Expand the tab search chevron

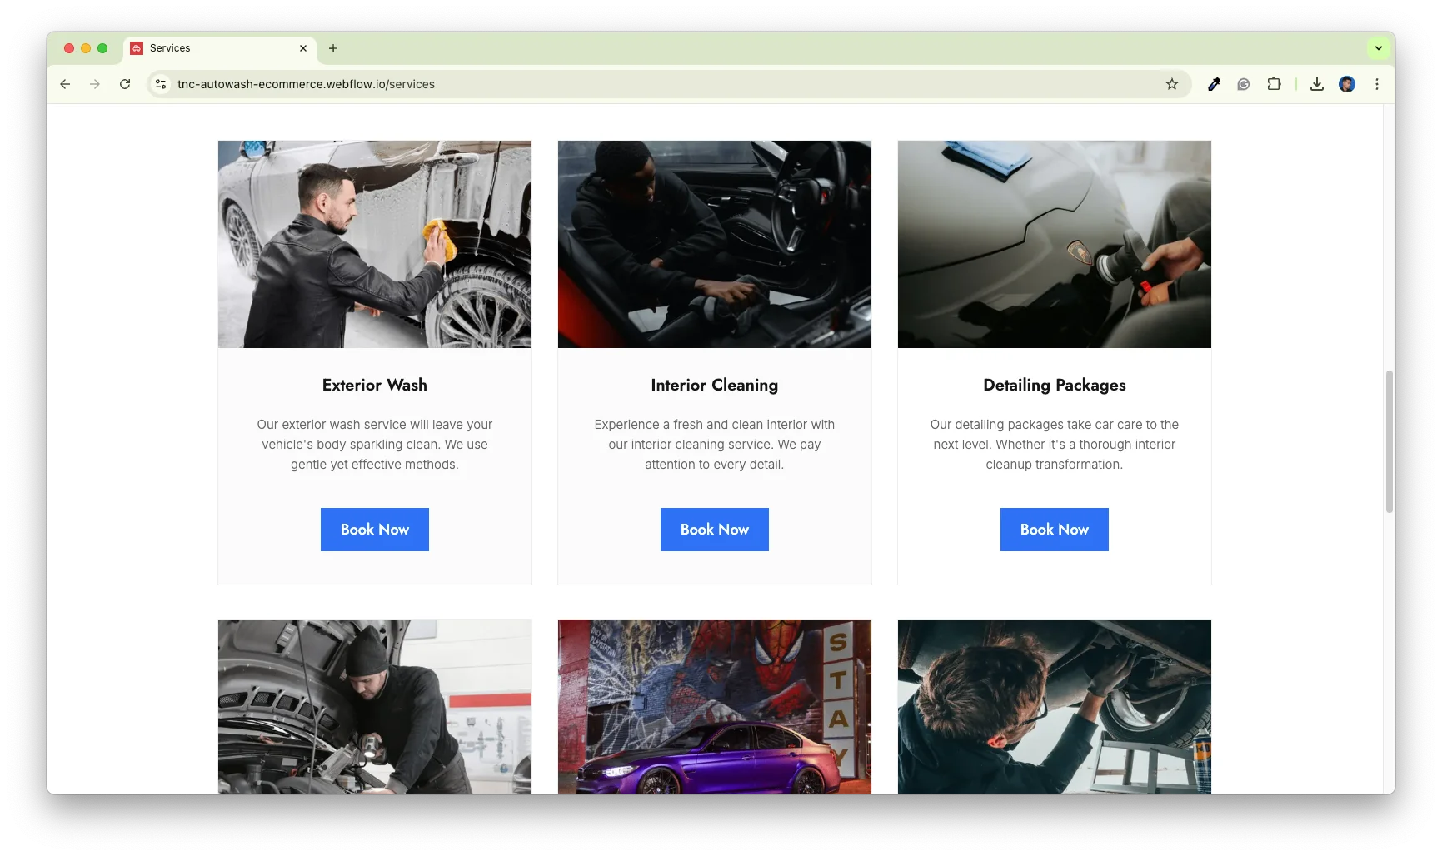click(1379, 48)
